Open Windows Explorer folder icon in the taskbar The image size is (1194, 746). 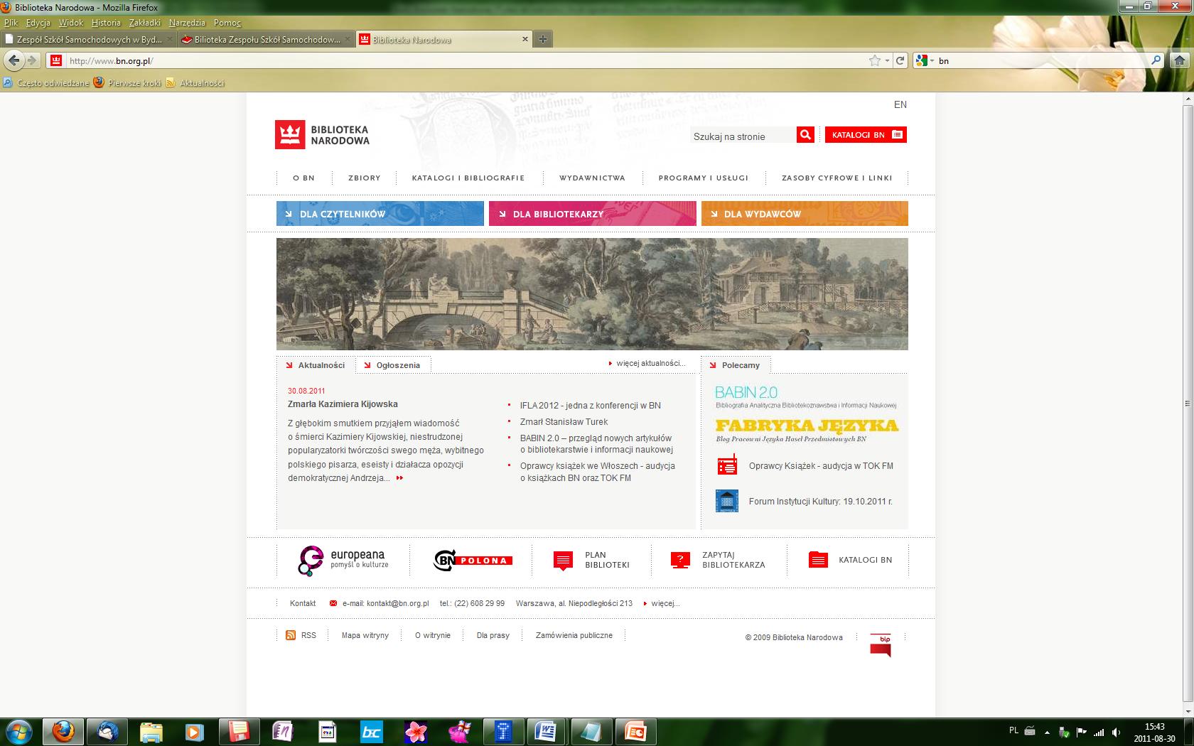[151, 731]
